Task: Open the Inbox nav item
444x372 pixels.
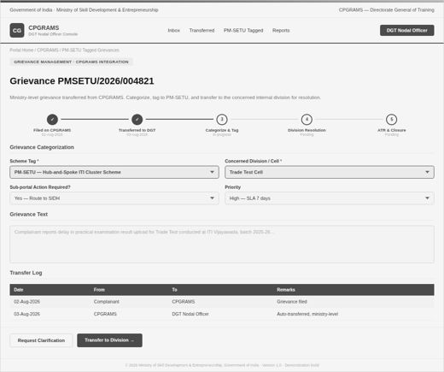Action: click(x=173, y=30)
